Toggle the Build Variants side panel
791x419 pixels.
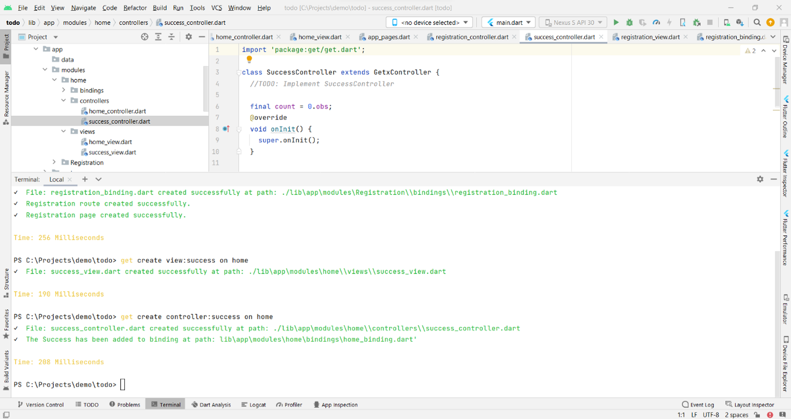pos(6,370)
